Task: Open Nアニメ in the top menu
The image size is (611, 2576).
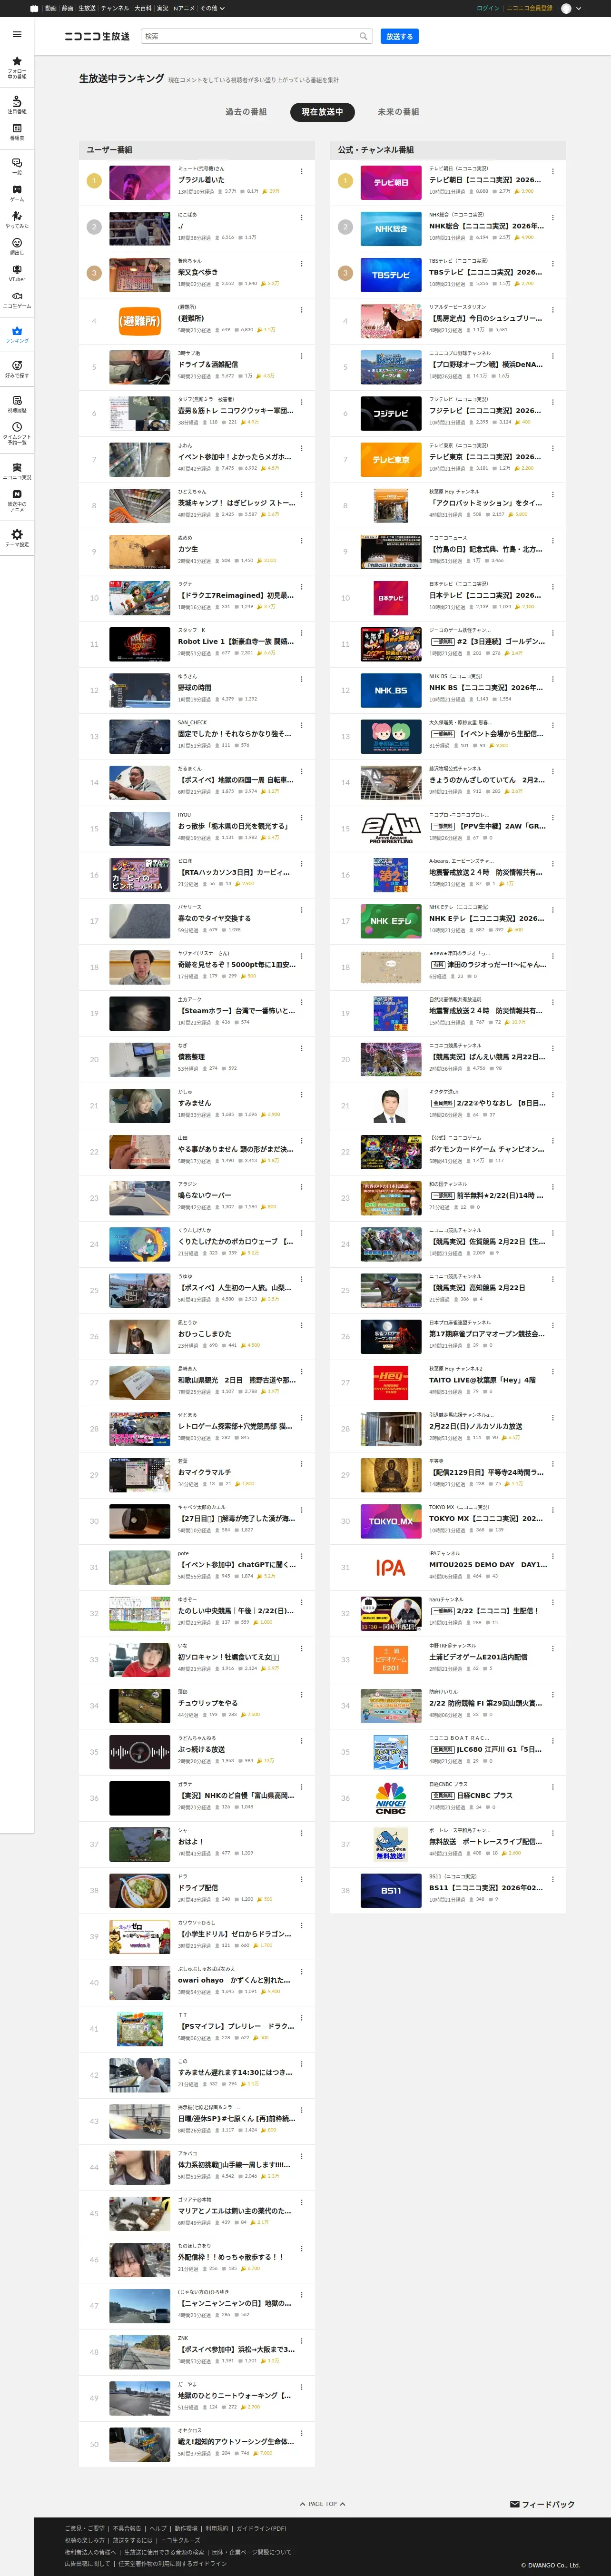Action: (184, 8)
